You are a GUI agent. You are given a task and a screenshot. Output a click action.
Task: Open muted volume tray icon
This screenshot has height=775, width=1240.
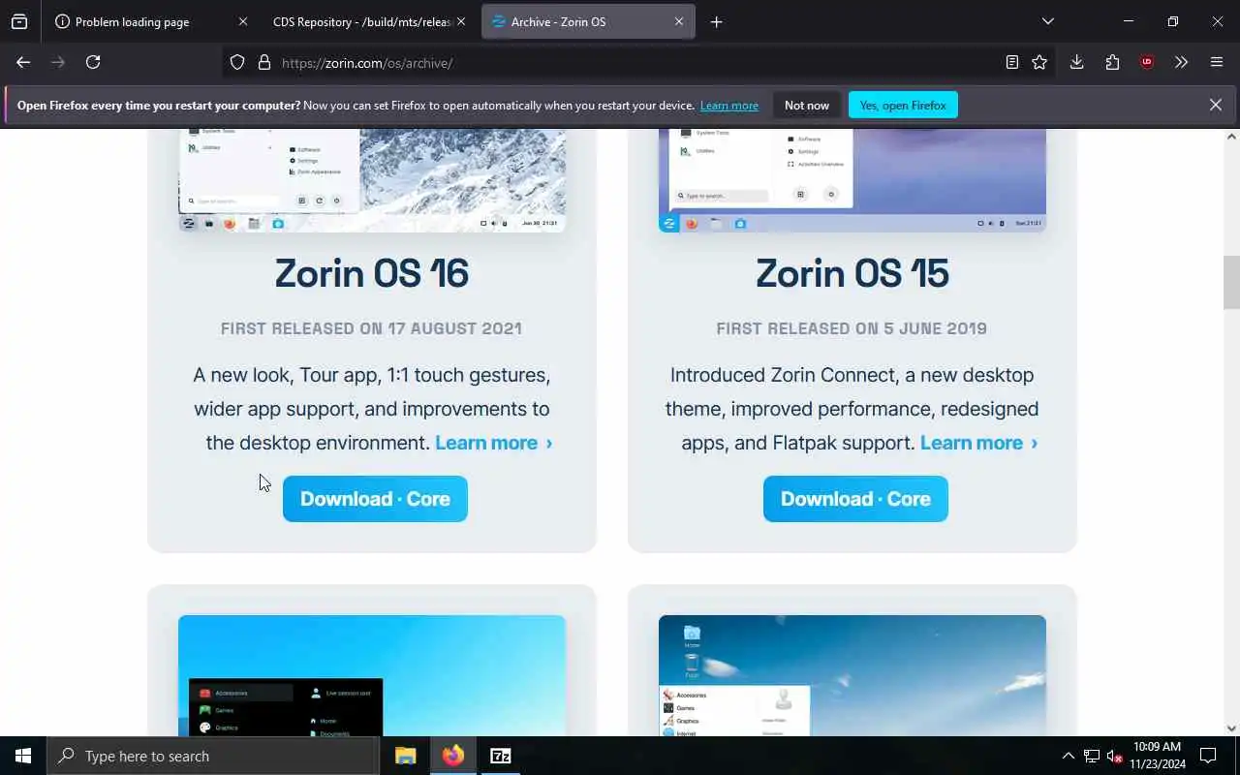point(1115,756)
